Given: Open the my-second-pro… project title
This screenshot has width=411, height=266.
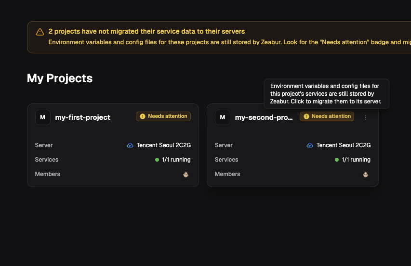Looking at the screenshot, I should pos(264,117).
